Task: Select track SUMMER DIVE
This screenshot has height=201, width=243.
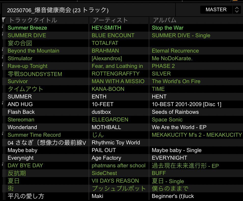Action: coord(27,35)
